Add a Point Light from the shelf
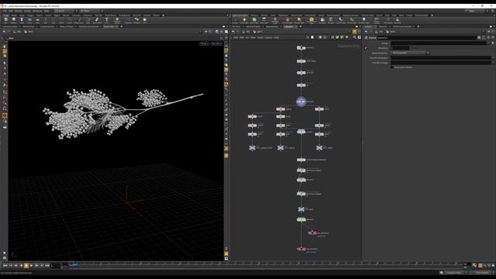 244,20
